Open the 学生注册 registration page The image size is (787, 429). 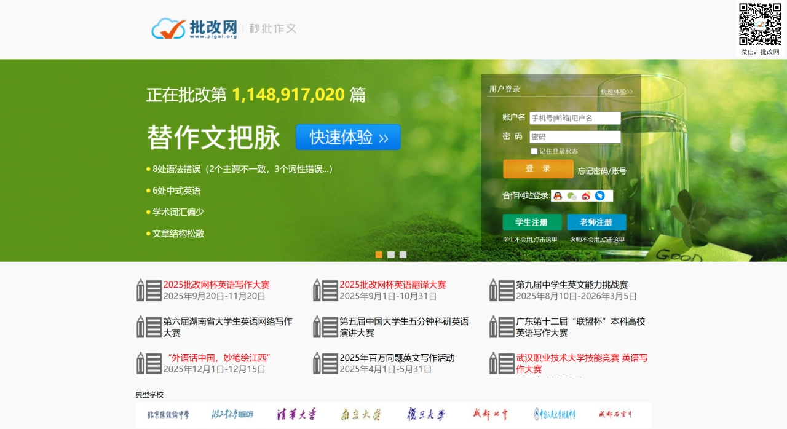[531, 222]
